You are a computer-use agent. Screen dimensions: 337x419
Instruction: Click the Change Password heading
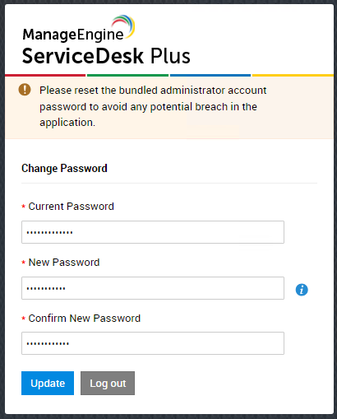[64, 168]
